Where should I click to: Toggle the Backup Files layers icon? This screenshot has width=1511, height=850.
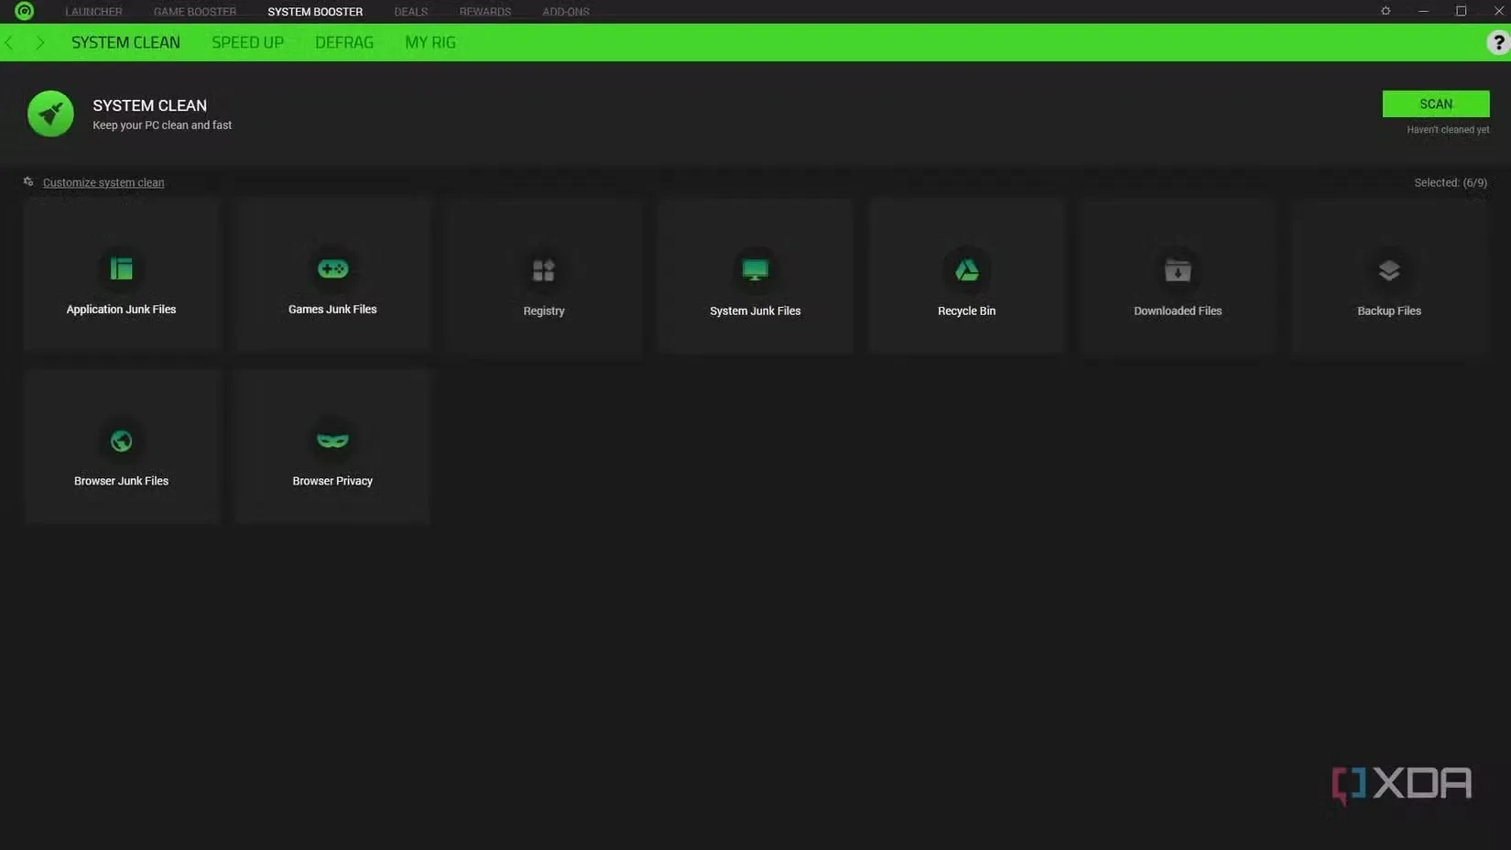coord(1389,270)
